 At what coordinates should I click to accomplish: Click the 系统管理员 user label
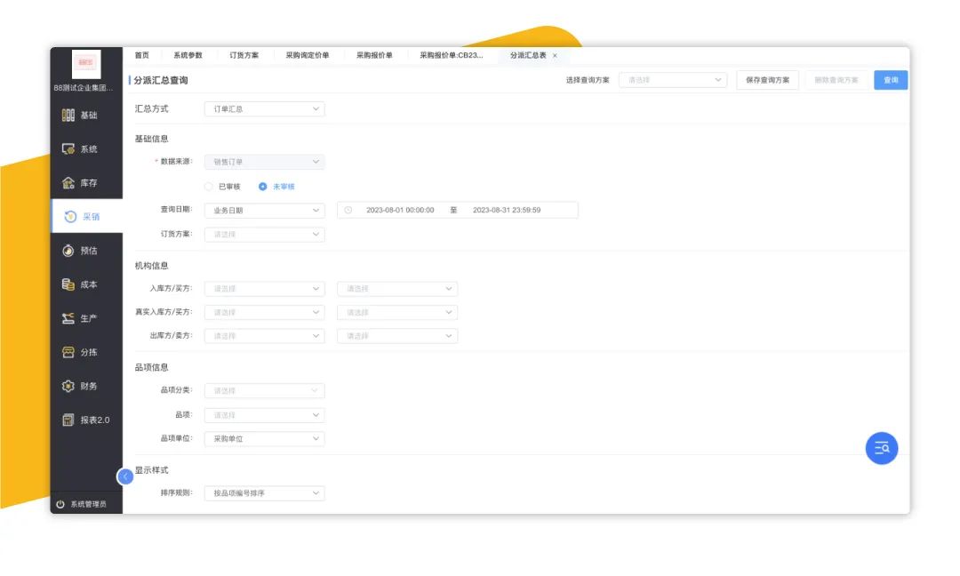pos(88,504)
